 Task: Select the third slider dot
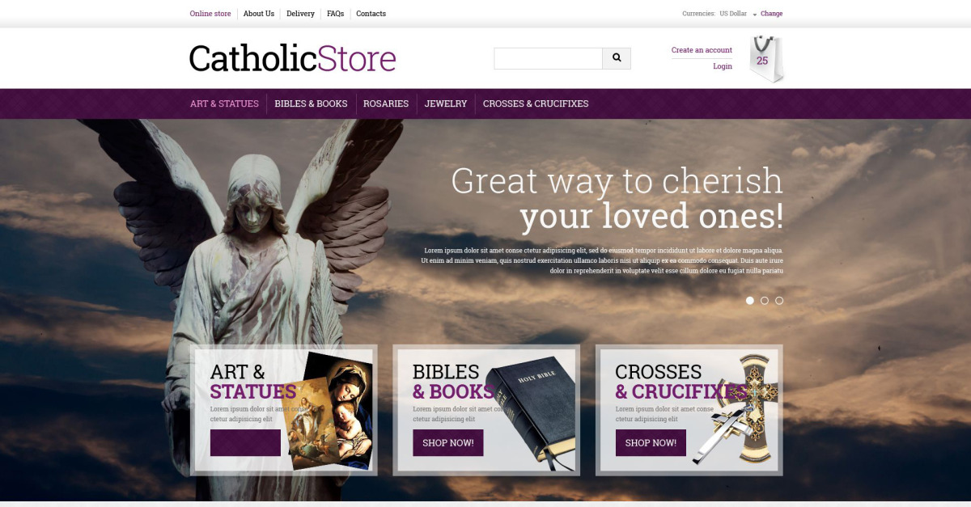click(x=779, y=300)
